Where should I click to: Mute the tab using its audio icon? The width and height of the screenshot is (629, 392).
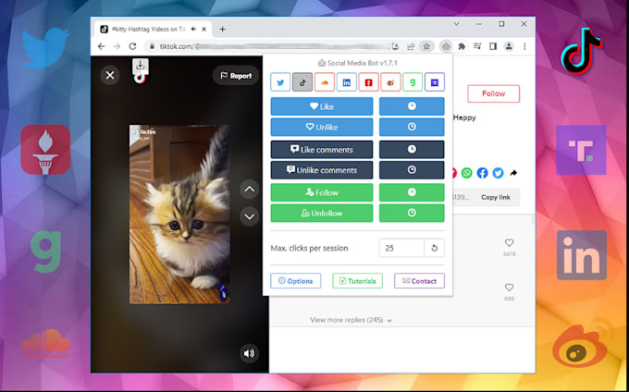click(193, 29)
